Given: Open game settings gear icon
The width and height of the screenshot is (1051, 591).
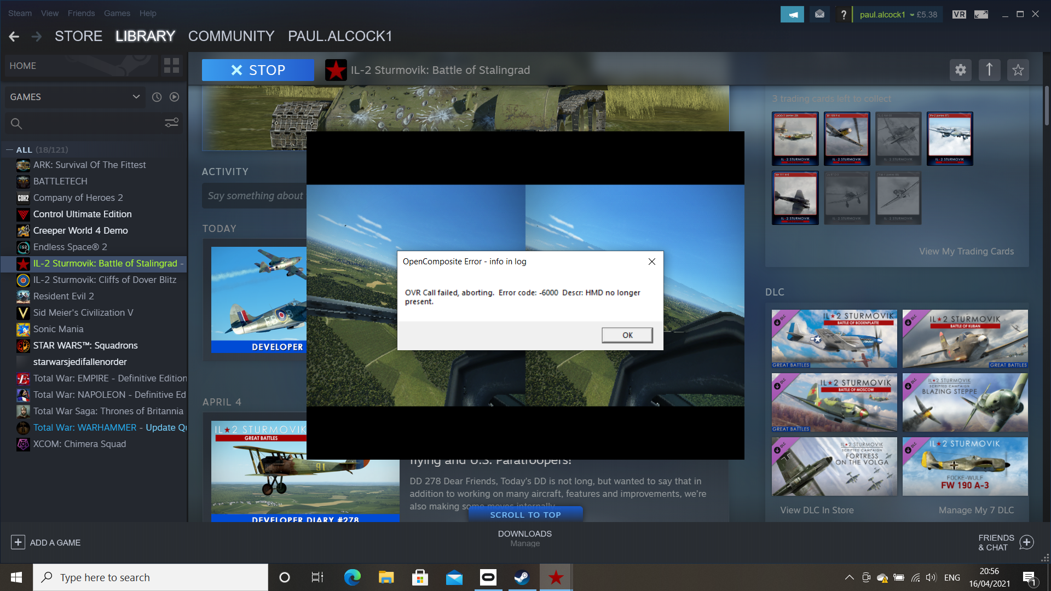Looking at the screenshot, I should point(961,70).
